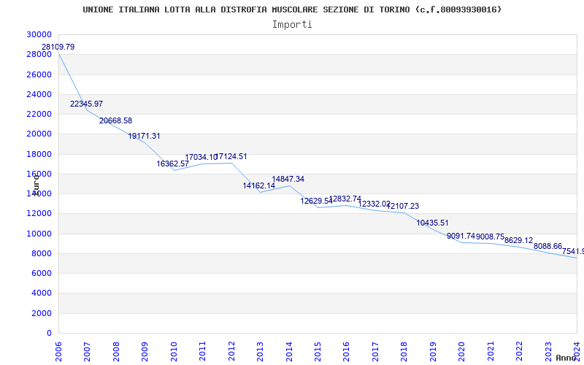Click the 28109.79 data label
Image resolution: width=584 pixels, height=365 pixels.
[58, 47]
